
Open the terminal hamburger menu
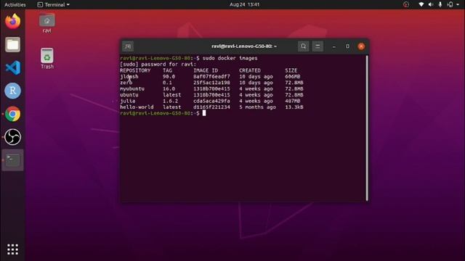click(x=318, y=46)
